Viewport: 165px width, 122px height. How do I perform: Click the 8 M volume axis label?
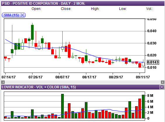tap(150, 96)
